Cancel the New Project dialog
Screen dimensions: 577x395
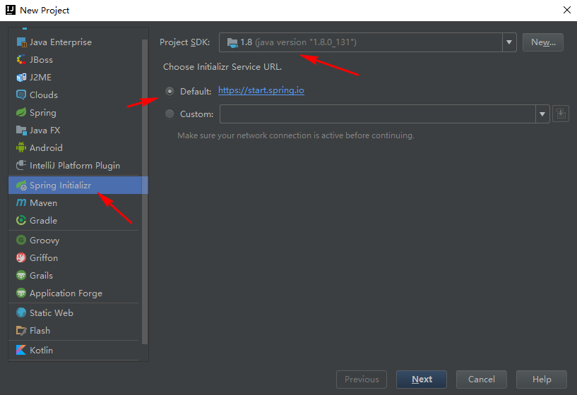point(482,379)
